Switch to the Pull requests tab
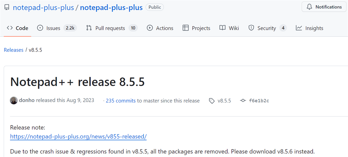348x157 pixels. tap(112, 28)
